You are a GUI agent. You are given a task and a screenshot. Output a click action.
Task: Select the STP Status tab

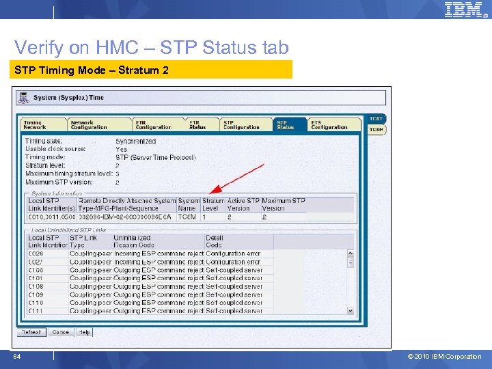[x=289, y=124]
